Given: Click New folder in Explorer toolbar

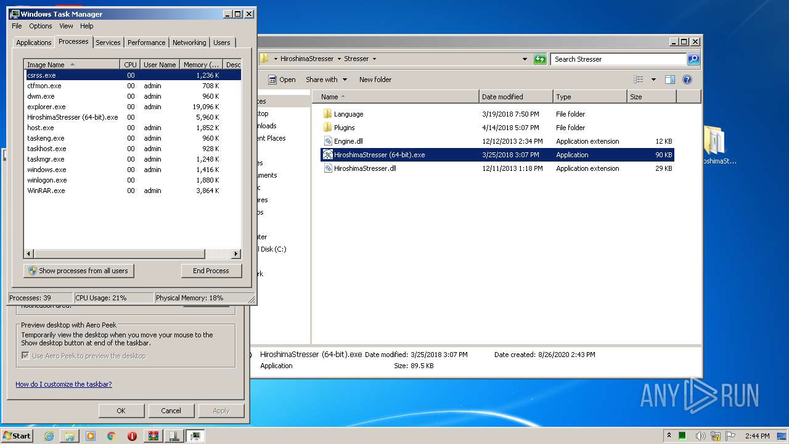Looking at the screenshot, I should point(375,80).
